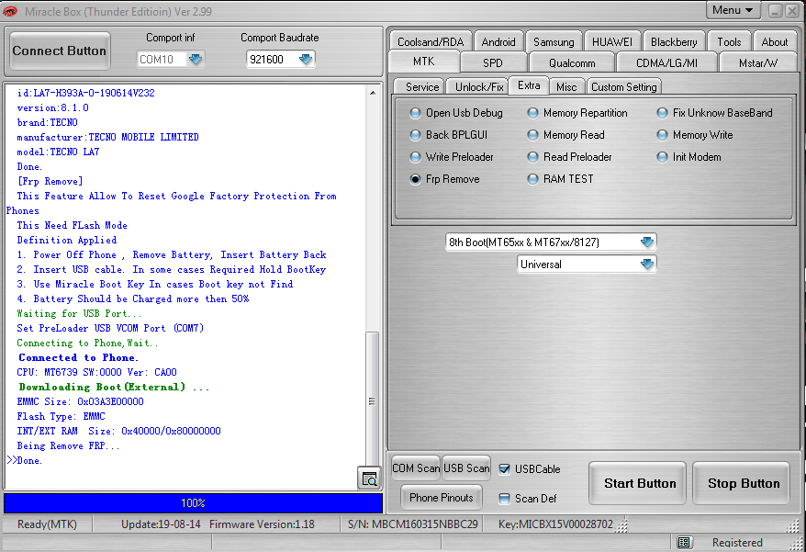The height and width of the screenshot is (552, 806).
Task: Click the log line 'Flash Type: EMMC'
Action: [x=61, y=416]
